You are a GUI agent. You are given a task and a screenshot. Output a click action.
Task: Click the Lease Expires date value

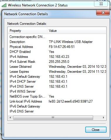[x=77, y=72]
